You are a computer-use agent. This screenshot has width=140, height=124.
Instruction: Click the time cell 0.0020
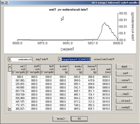[104, 81]
